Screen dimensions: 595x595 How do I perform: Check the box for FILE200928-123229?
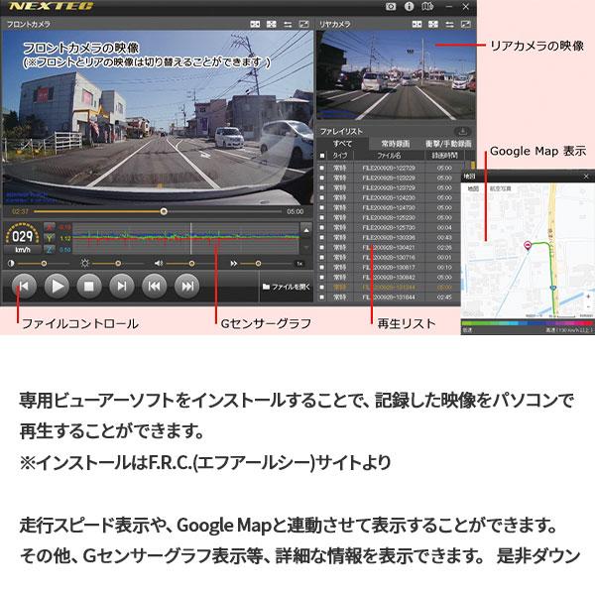coord(322,178)
